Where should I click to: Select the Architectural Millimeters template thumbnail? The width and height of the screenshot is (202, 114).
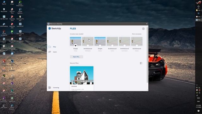[88, 41]
